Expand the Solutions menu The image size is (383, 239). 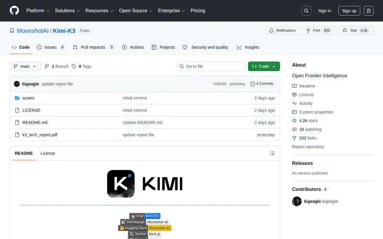67,11
